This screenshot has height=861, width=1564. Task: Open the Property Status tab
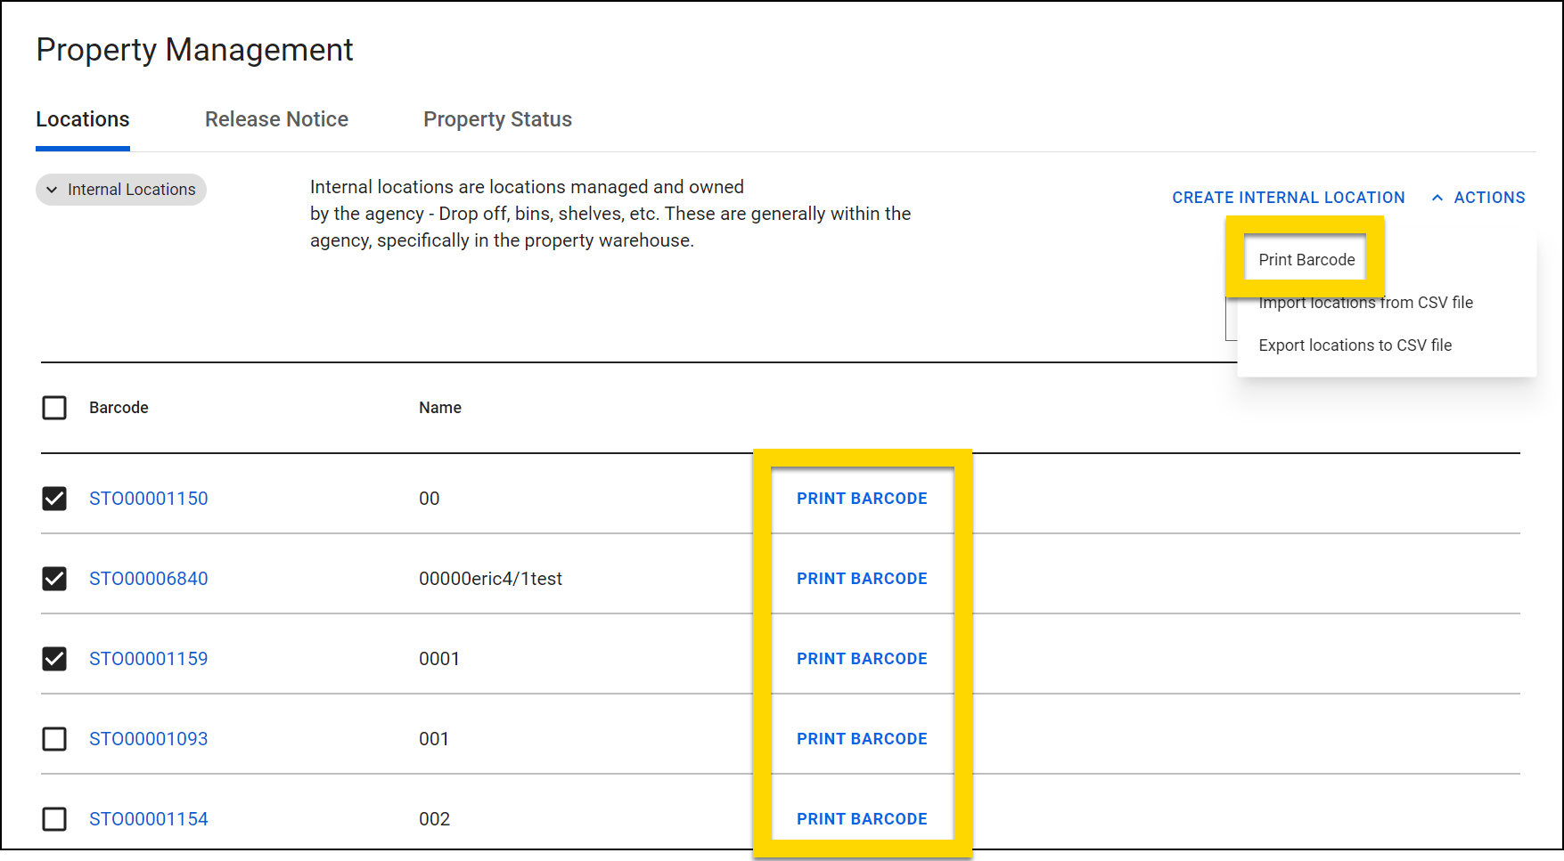497,119
